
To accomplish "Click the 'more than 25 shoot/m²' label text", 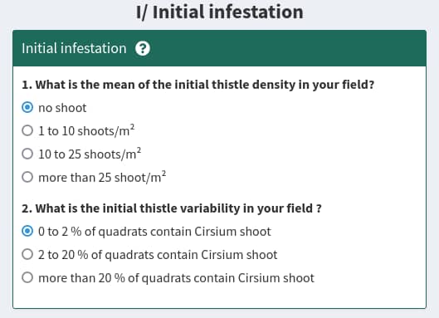I will [102, 177].
